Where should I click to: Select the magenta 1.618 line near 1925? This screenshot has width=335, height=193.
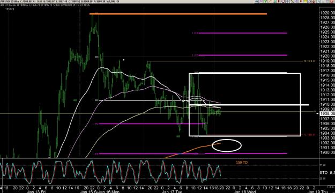click(x=243, y=33)
